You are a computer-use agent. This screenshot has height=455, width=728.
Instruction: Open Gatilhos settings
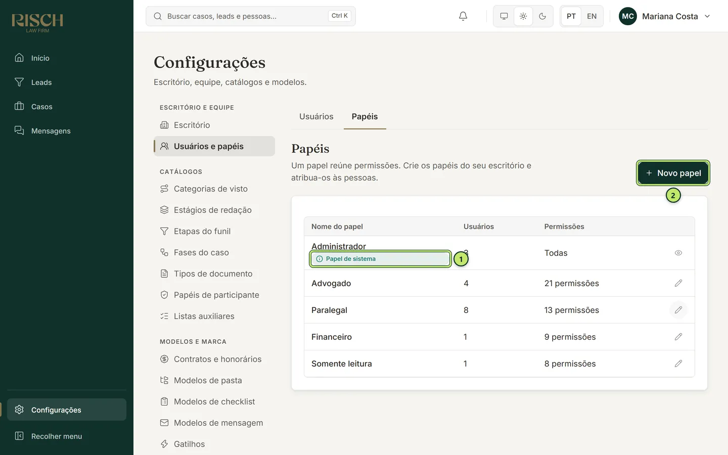[214, 444]
